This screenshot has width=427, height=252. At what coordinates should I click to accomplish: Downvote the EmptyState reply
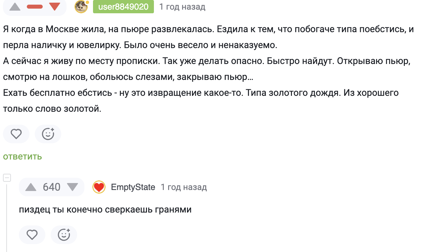(72, 187)
